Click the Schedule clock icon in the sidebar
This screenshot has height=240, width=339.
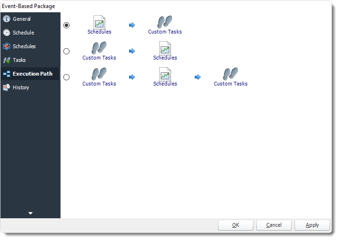point(7,33)
